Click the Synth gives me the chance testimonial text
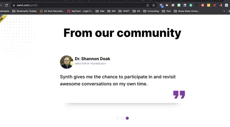230x127 pixels. pyautogui.click(x=118, y=80)
